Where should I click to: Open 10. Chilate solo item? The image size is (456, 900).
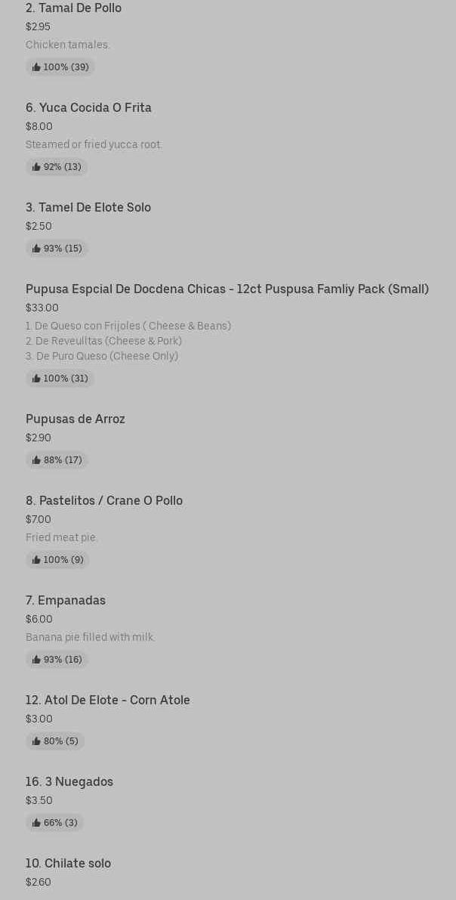point(68,864)
